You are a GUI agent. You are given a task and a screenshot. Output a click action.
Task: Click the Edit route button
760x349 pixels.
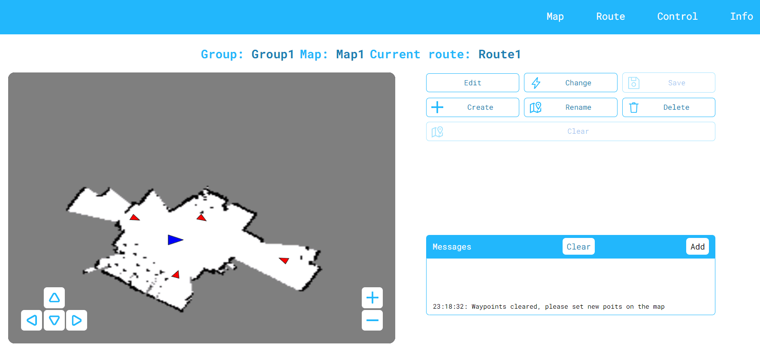tap(472, 83)
